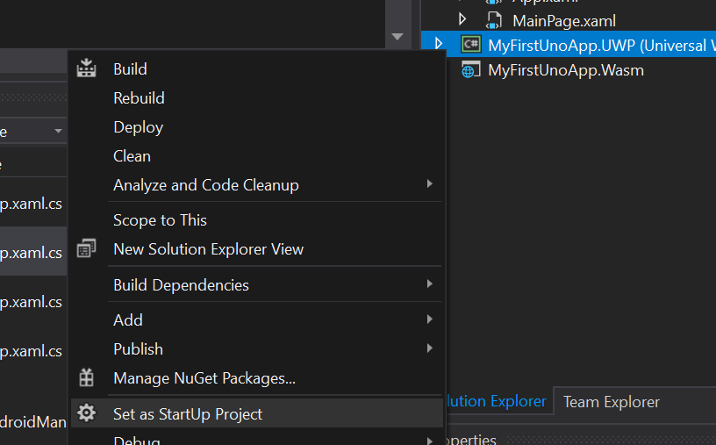This screenshot has height=445, width=716.
Task: Expand the MainPage.xaml tree node
Action: click(x=462, y=19)
